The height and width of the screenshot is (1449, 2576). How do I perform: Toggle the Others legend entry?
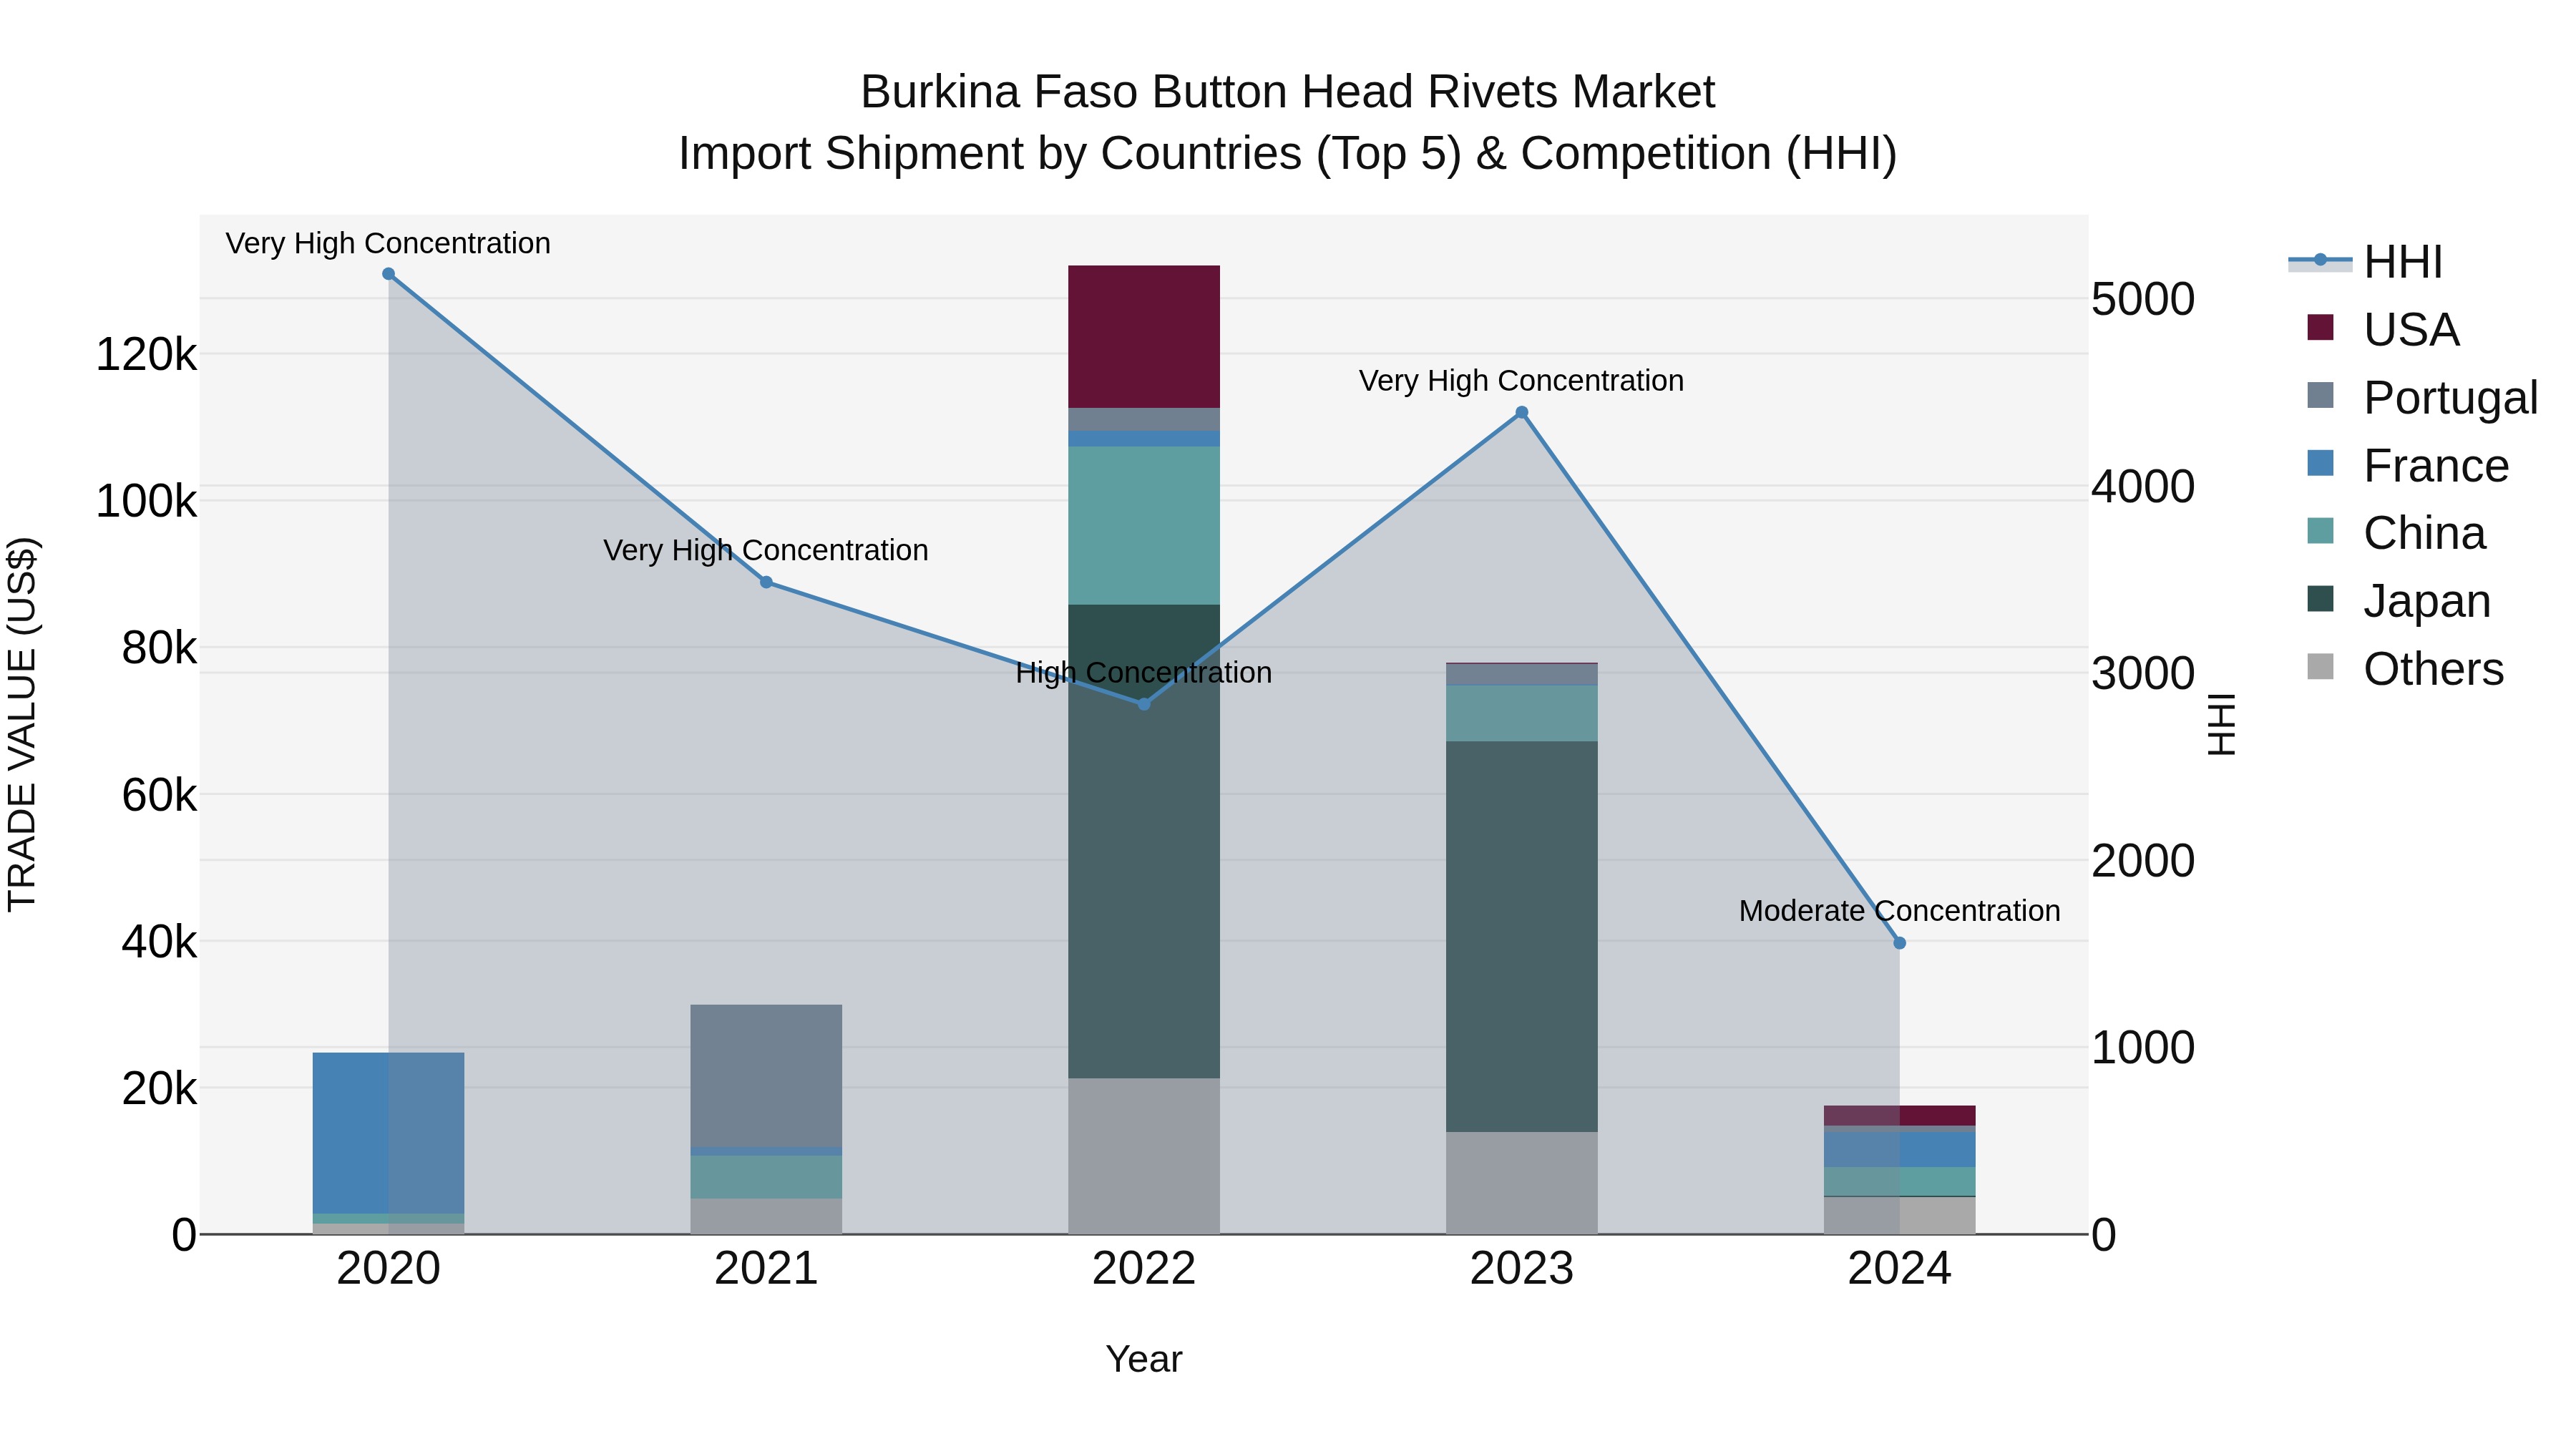[x=2405, y=669]
